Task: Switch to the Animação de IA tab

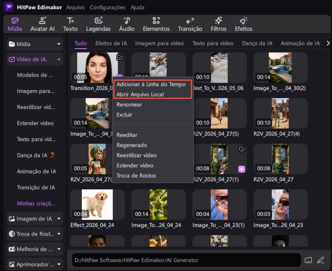Action: pyautogui.click(x=300, y=43)
